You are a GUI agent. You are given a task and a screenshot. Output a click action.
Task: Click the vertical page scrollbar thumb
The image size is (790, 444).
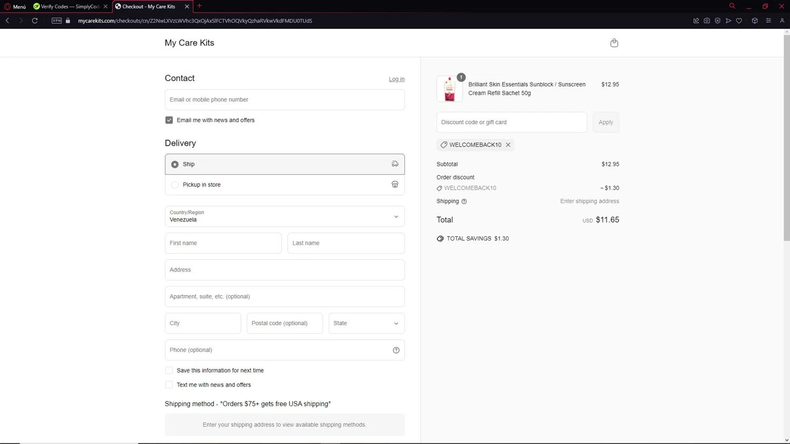click(787, 138)
